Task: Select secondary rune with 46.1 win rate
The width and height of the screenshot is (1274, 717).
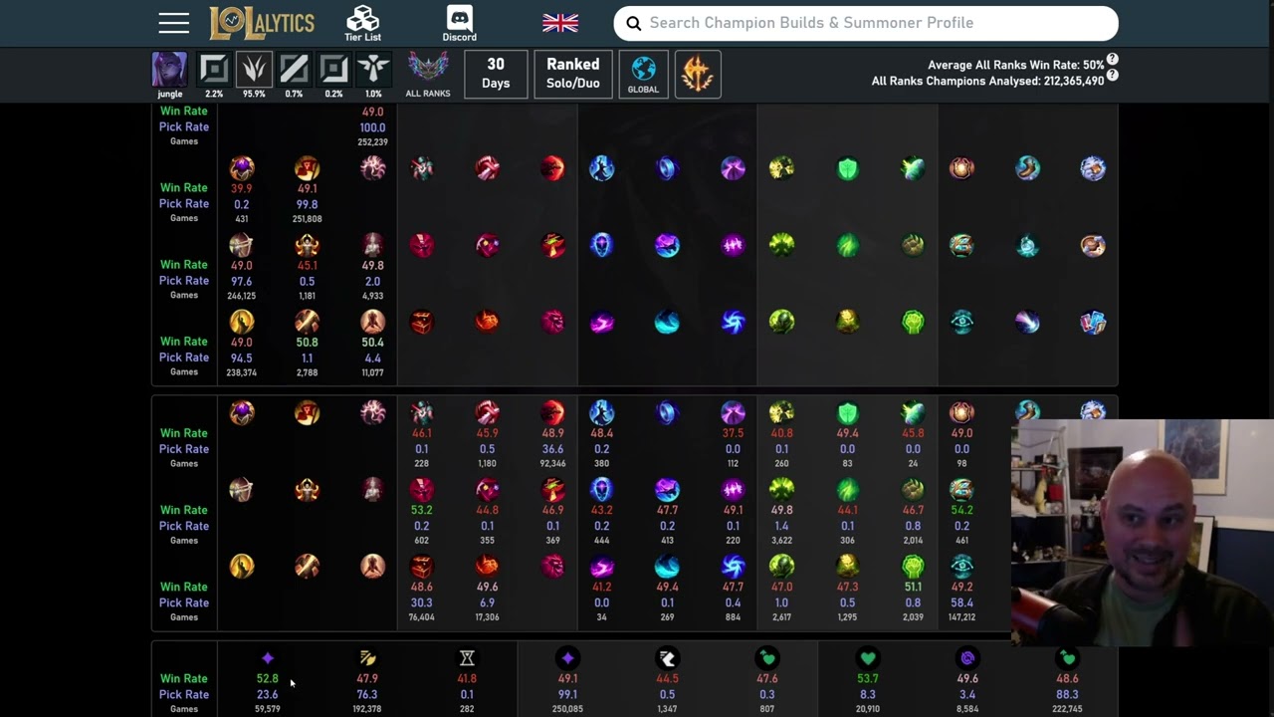Action: point(422,412)
